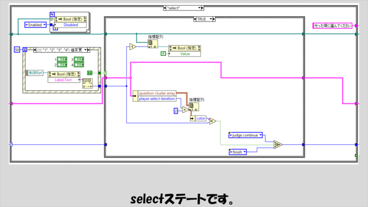This screenshot has height=207, width=368.
Task: Open the "select" case selector dropdown
Action: tap(199, 8)
